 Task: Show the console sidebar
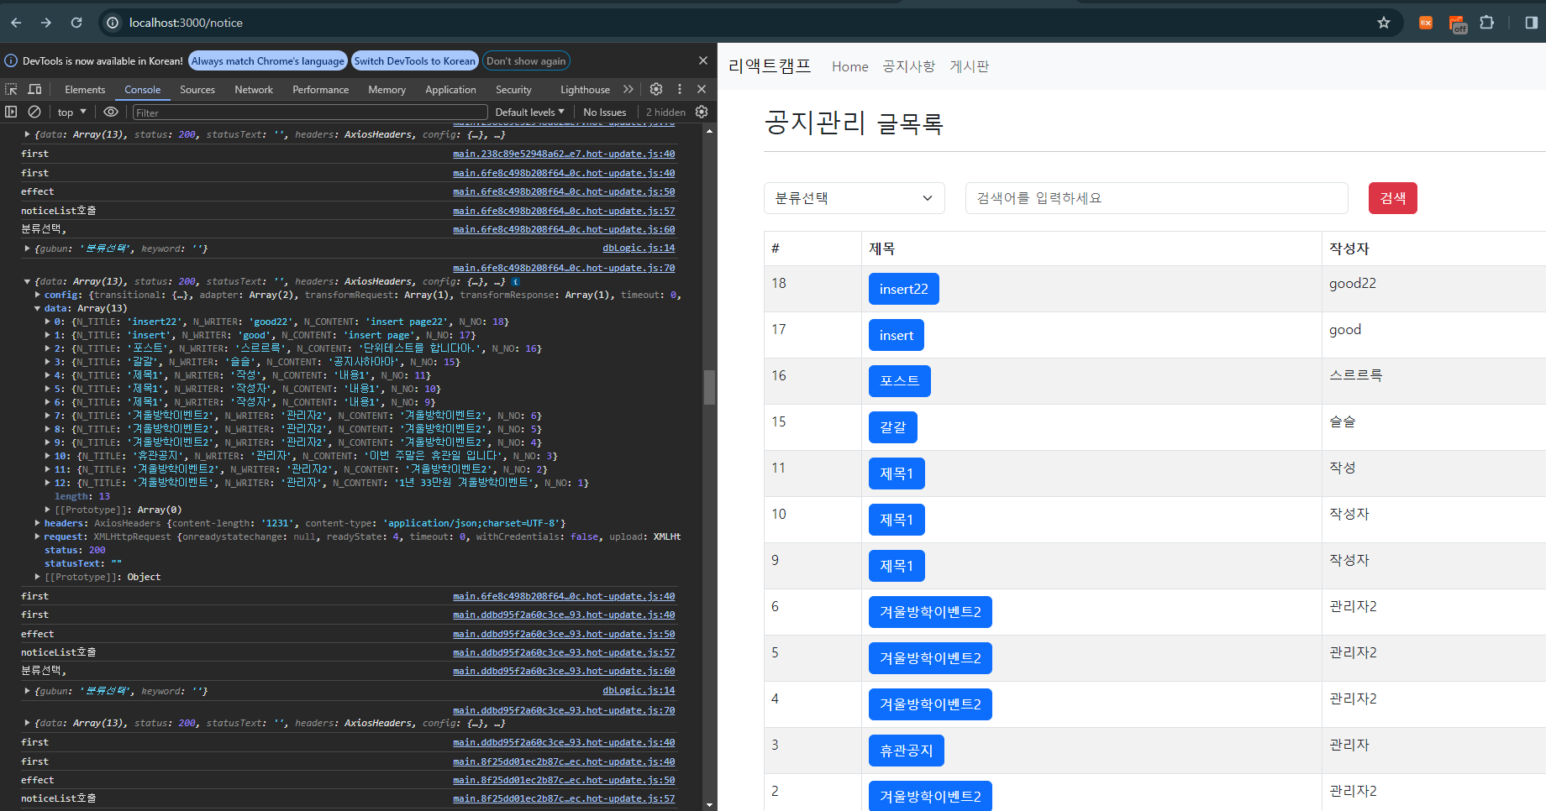tap(11, 112)
